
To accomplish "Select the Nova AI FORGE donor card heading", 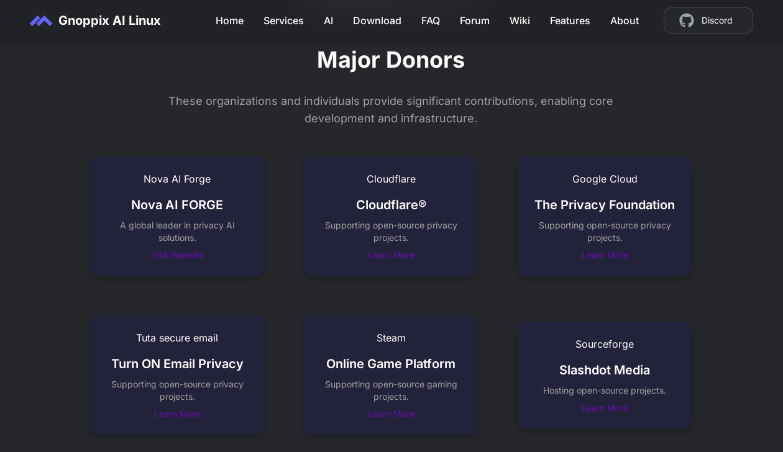I will pyautogui.click(x=177, y=205).
